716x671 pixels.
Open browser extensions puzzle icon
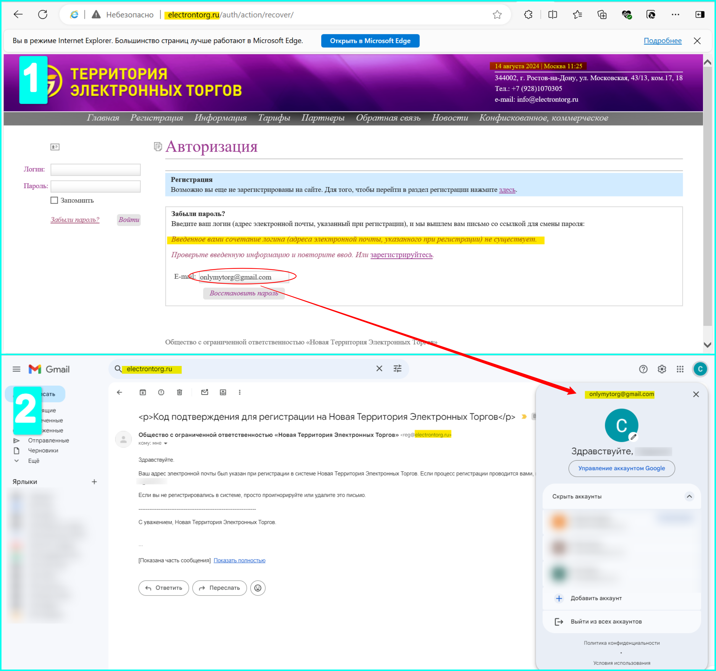[x=528, y=14]
